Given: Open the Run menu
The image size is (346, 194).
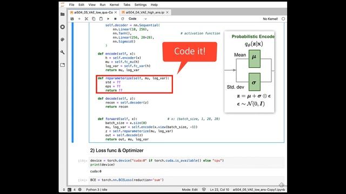Looking at the screenshot, I should click(x=103, y=5).
